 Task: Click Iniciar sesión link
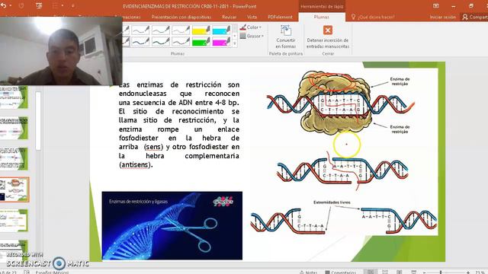pyautogui.click(x=442, y=17)
